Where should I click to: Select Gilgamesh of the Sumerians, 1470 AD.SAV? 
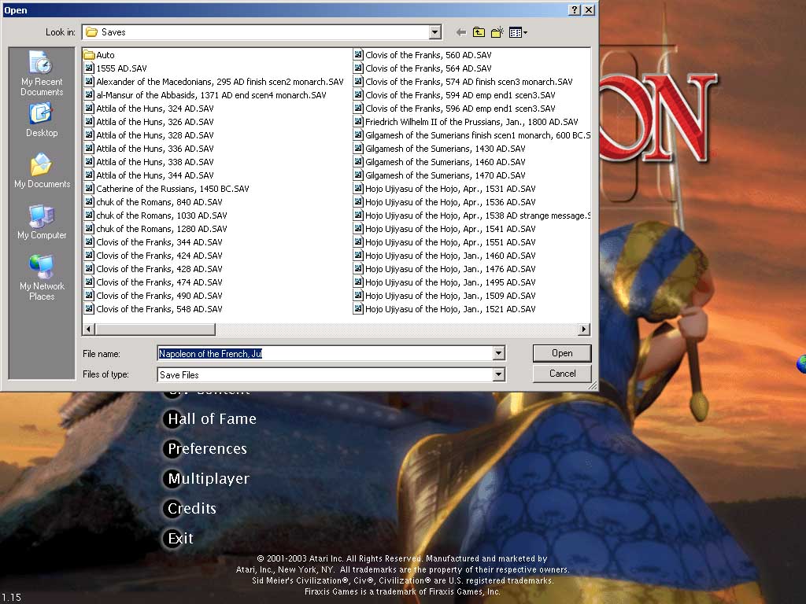click(x=446, y=175)
